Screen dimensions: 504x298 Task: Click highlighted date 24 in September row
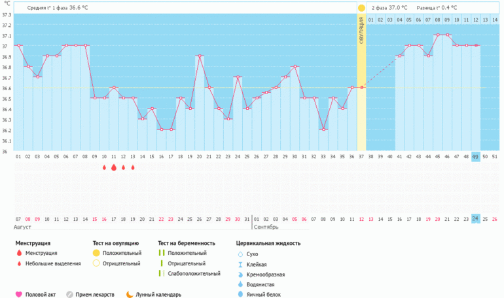click(x=475, y=218)
